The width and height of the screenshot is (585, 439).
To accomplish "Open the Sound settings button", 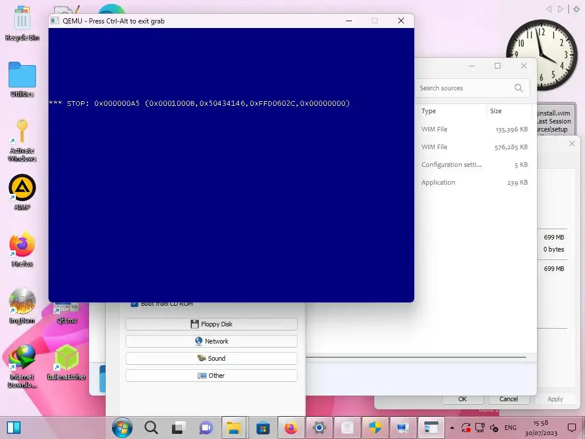I will 211,358.
